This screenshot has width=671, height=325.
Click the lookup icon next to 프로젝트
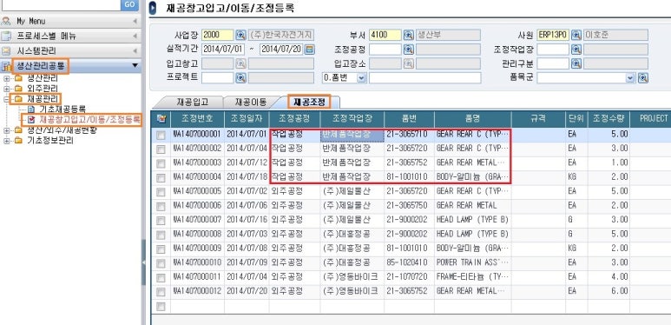click(x=241, y=78)
